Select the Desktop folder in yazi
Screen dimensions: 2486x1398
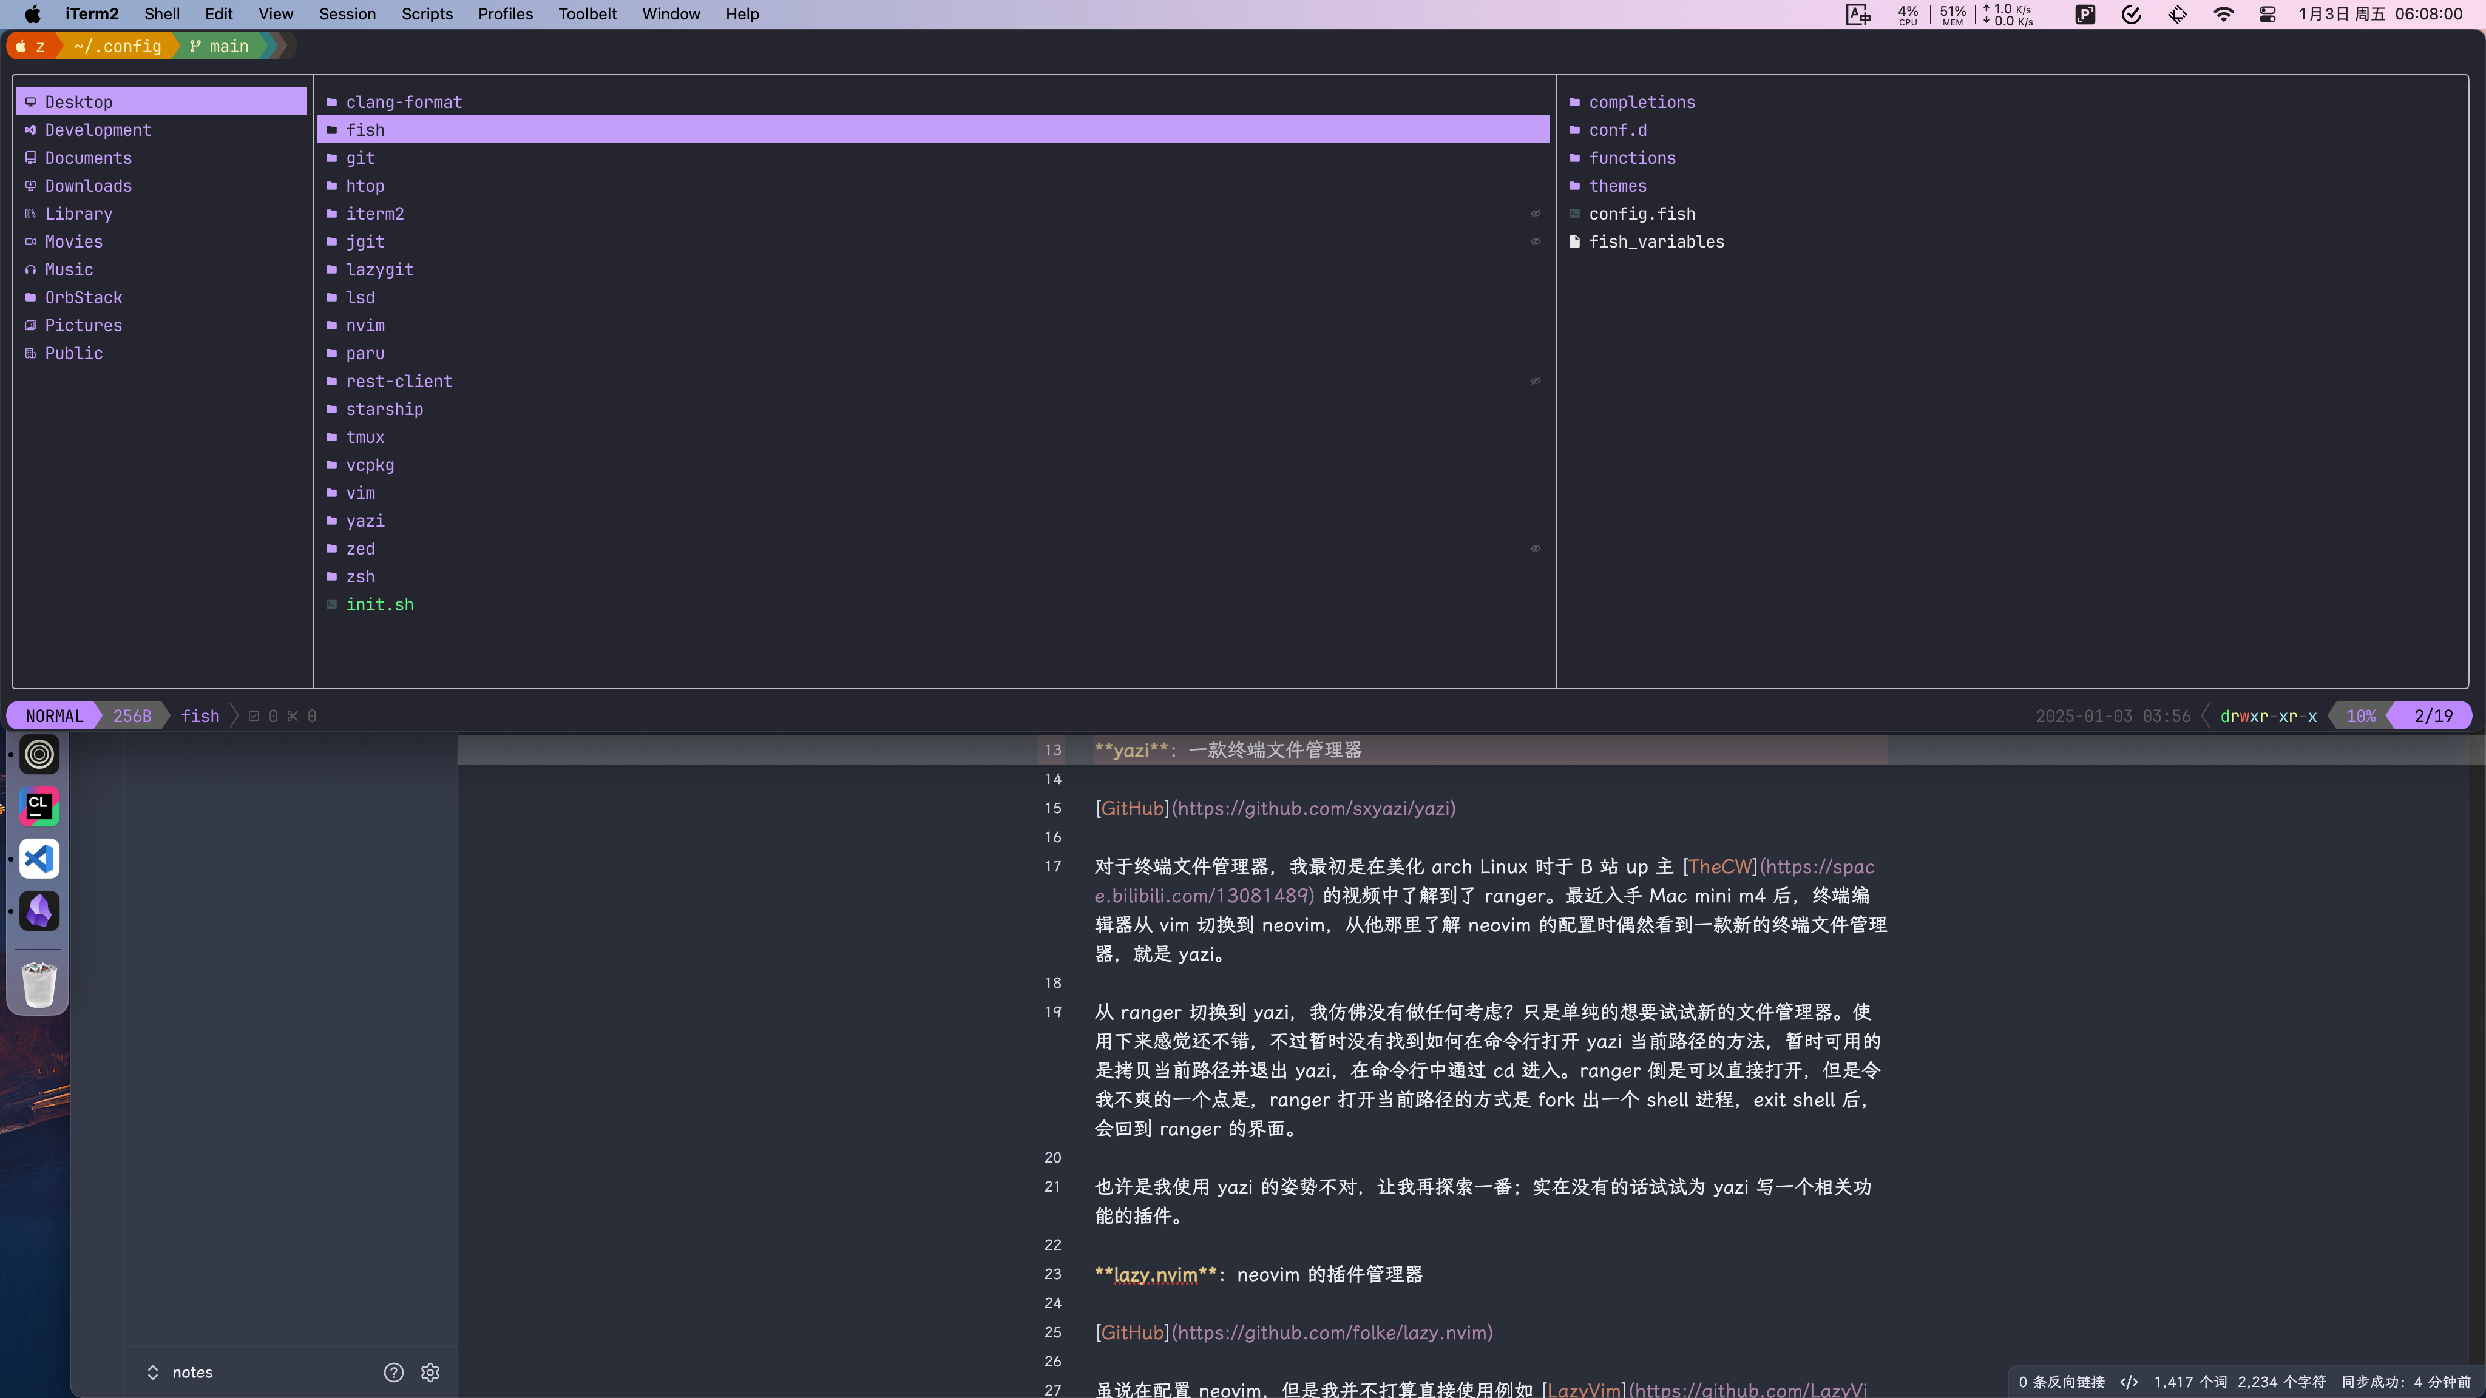point(161,101)
